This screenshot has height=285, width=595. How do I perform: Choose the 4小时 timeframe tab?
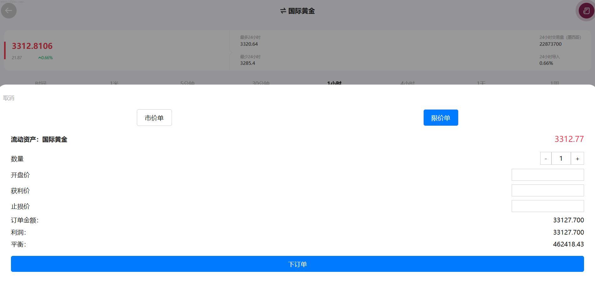tap(407, 83)
